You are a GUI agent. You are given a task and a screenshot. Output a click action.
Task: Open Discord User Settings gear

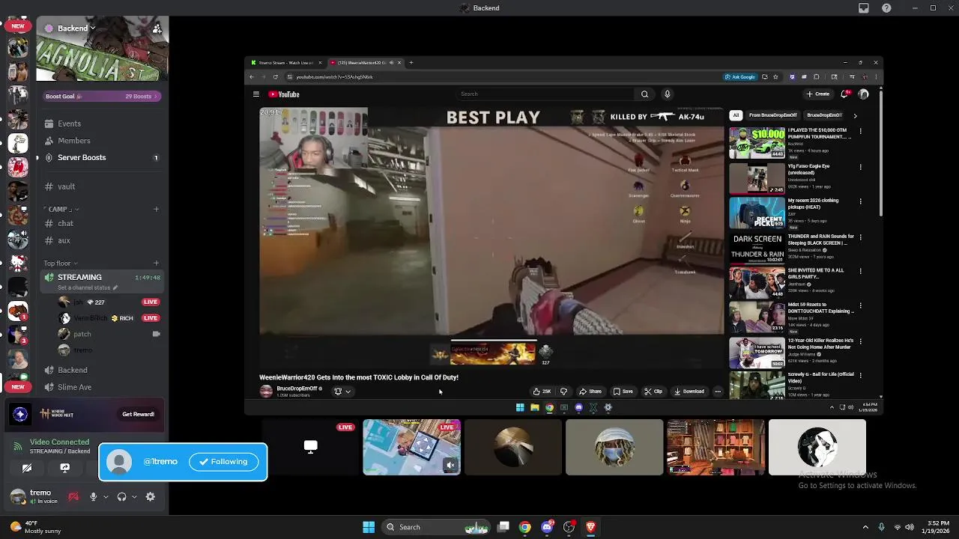click(x=151, y=497)
